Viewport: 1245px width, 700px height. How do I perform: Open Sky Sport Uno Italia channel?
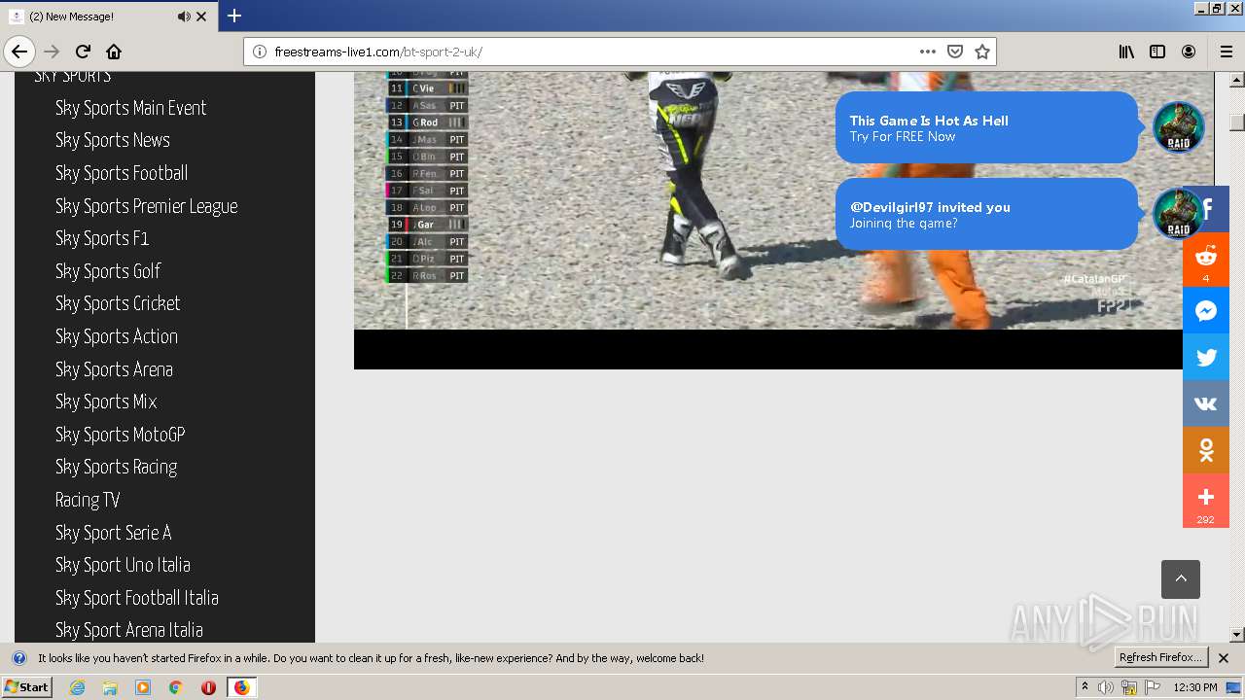click(x=123, y=565)
